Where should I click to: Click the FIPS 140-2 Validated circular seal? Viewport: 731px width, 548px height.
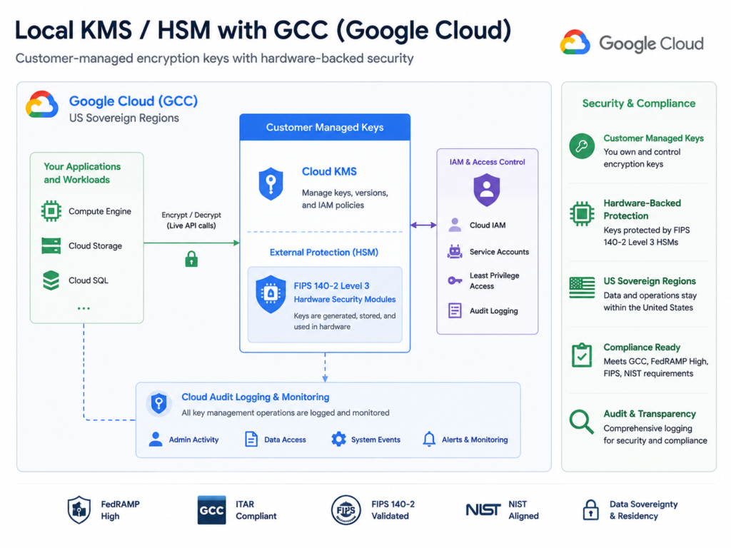tap(346, 509)
